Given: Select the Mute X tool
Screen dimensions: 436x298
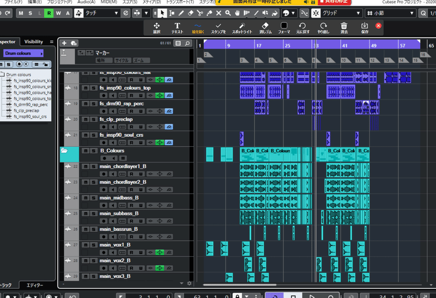Looking at the screenshot, I should click(x=219, y=13).
